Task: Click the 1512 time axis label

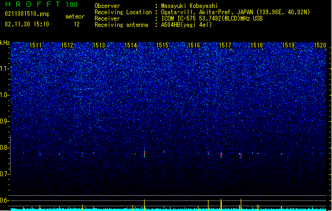Action: 67,45
